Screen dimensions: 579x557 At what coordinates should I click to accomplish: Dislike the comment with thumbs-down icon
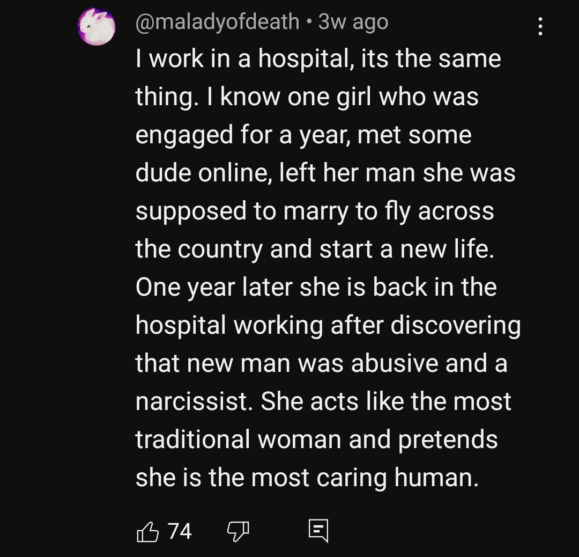[x=238, y=531]
